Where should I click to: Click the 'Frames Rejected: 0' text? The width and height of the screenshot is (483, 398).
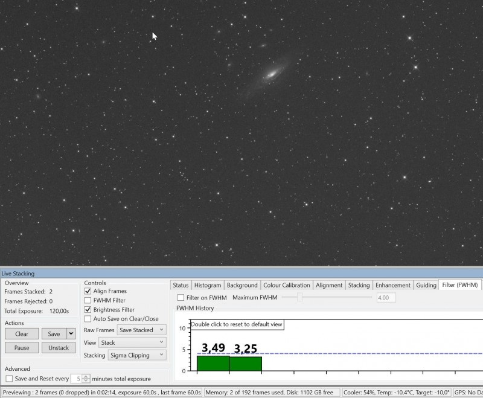tap(28, 301)
